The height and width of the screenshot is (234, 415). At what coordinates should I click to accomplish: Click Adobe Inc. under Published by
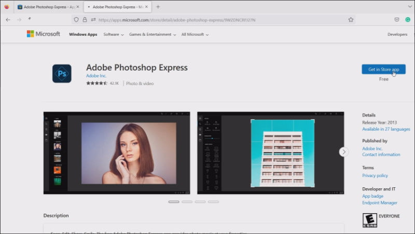pyautogui.click(x=372, y=148)
